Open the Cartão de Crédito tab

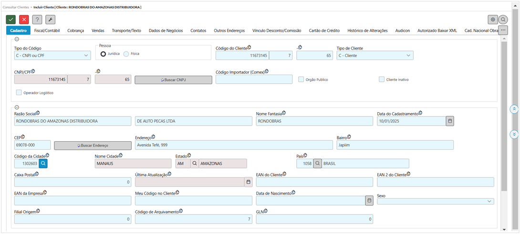324,30
